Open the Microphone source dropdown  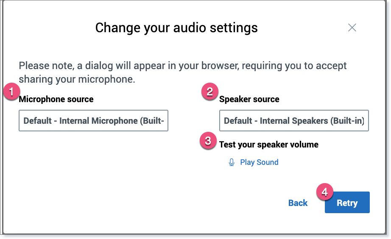click(93, 121)
